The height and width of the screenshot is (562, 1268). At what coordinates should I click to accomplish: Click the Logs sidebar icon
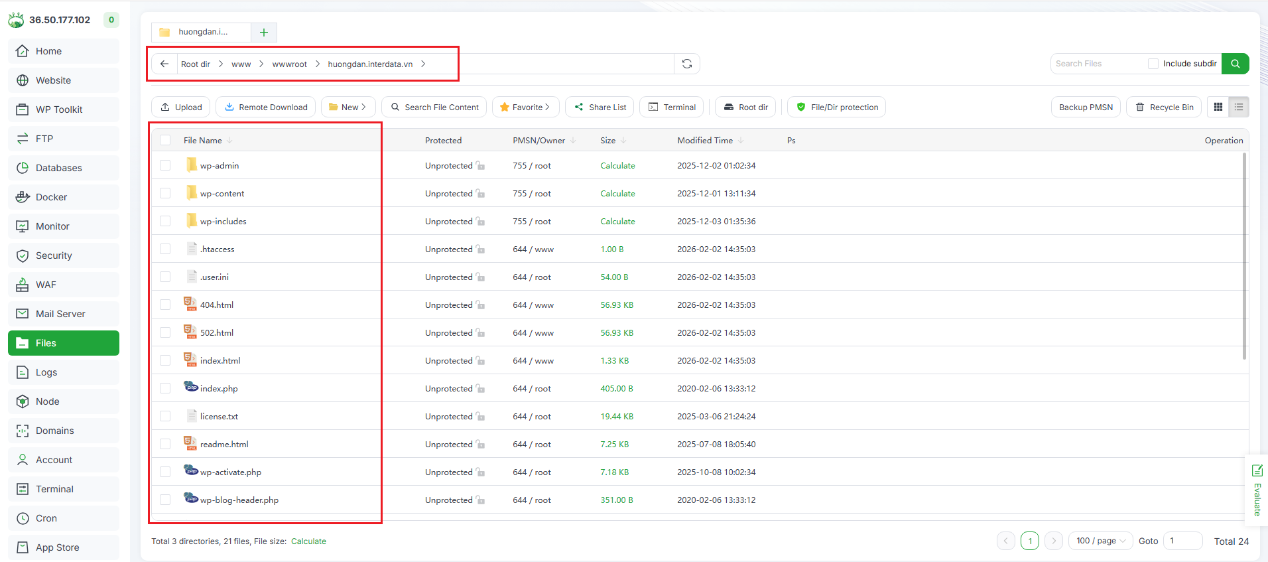pyautogui.click(x=23, y=372)
